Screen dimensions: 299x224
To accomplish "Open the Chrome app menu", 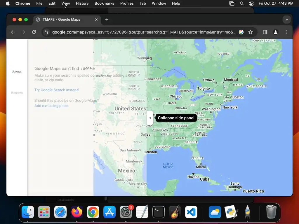I will pyautogui.click(x=23, y=3).
